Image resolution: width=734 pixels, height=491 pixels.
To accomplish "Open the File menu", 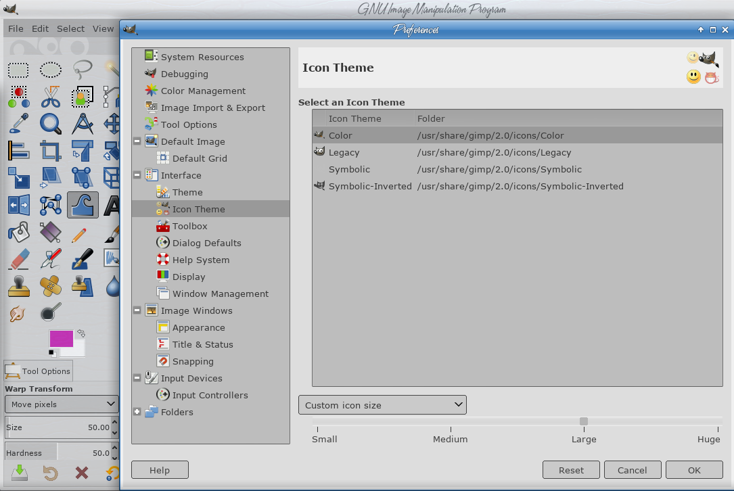I will click(16, 28).
